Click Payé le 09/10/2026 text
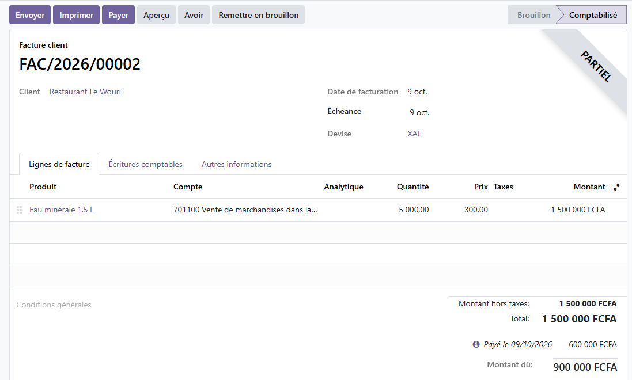The width and height of the screenshot is (632, 380). point(517,344)
